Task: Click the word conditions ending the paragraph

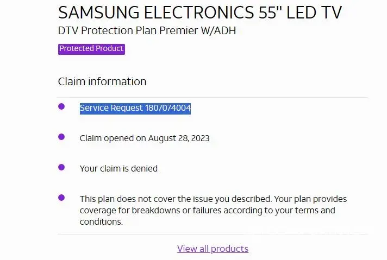Action: click(101, 221)
